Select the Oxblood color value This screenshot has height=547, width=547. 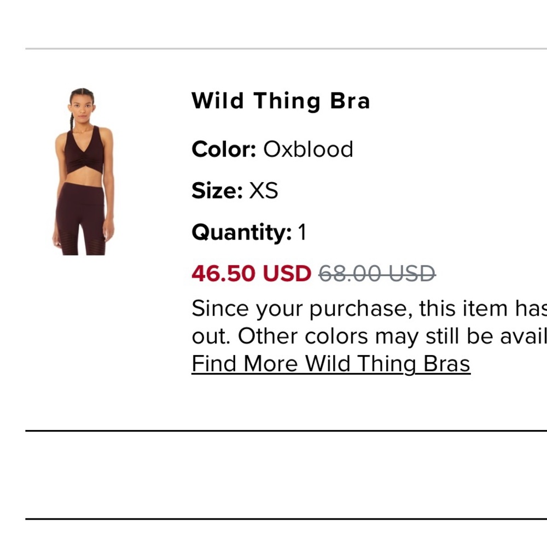(x=308, y=149)
